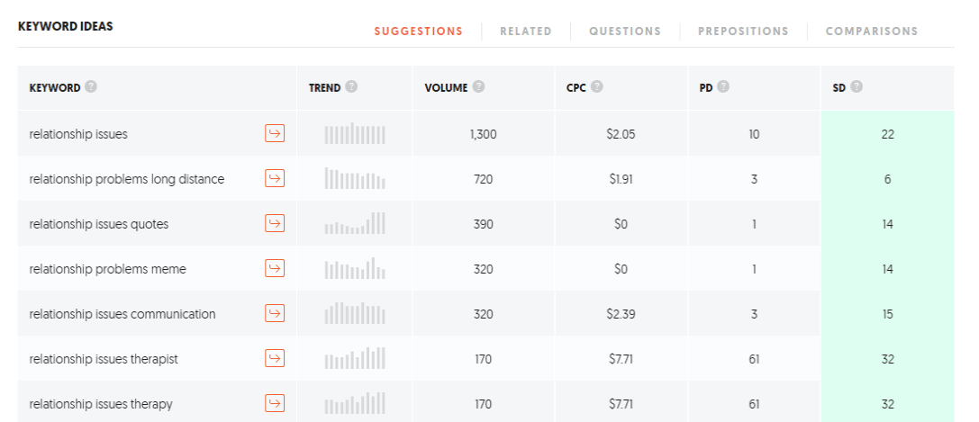Open arrow icon for 'relationship issues quotes'
Screen dimensions: 979x422
(275, 223)
